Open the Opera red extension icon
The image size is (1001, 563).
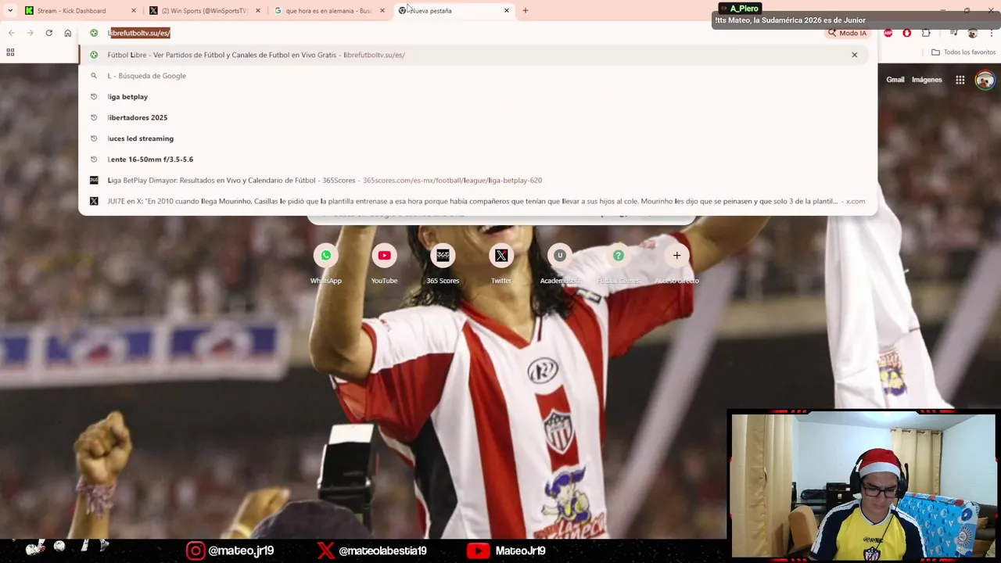click(x=907, y=33)
